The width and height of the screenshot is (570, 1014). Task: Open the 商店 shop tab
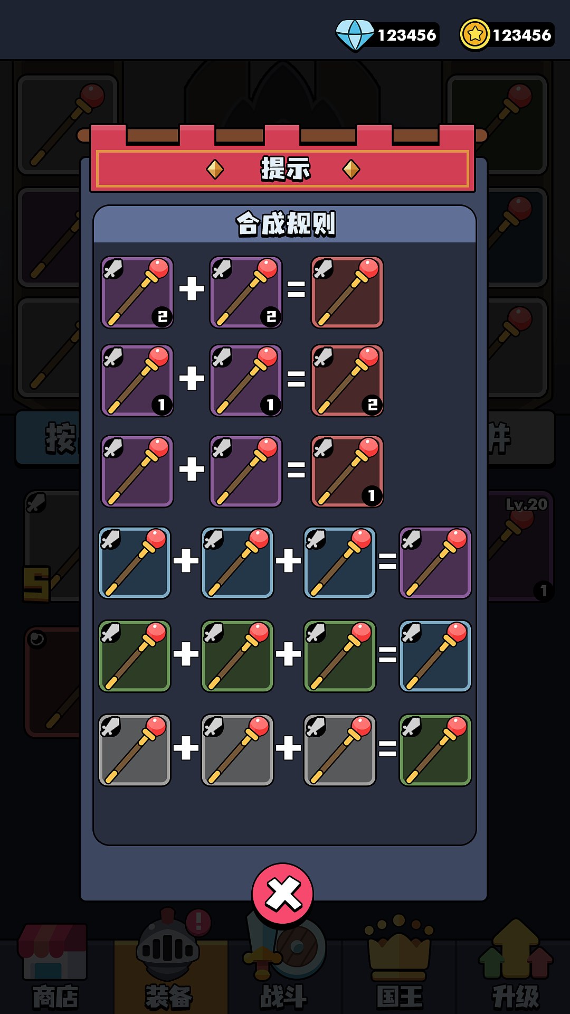point(55,966)
